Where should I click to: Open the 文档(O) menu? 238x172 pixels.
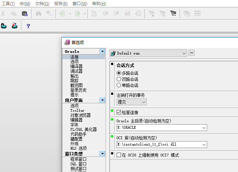coord(42,4)
